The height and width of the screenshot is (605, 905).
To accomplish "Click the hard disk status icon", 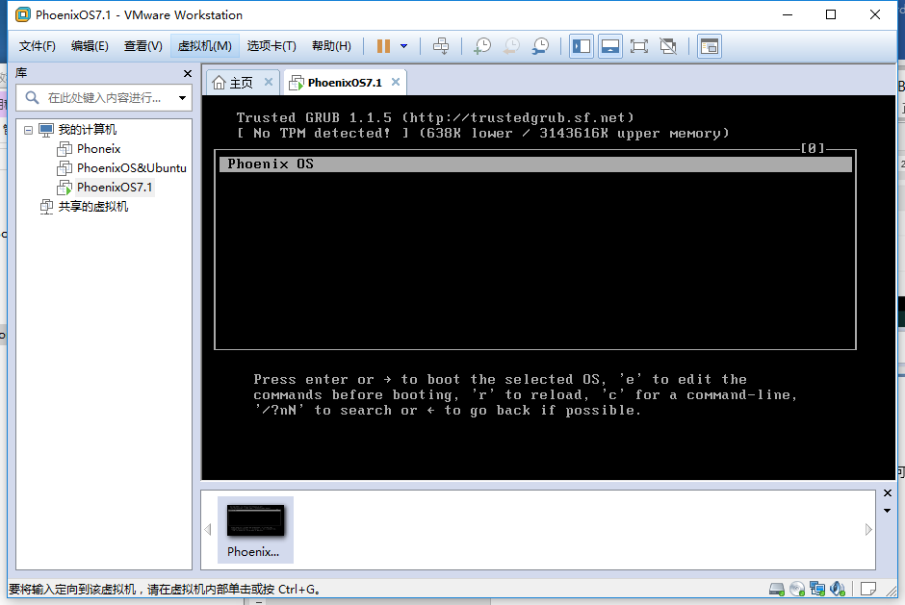I will [777, 589].
